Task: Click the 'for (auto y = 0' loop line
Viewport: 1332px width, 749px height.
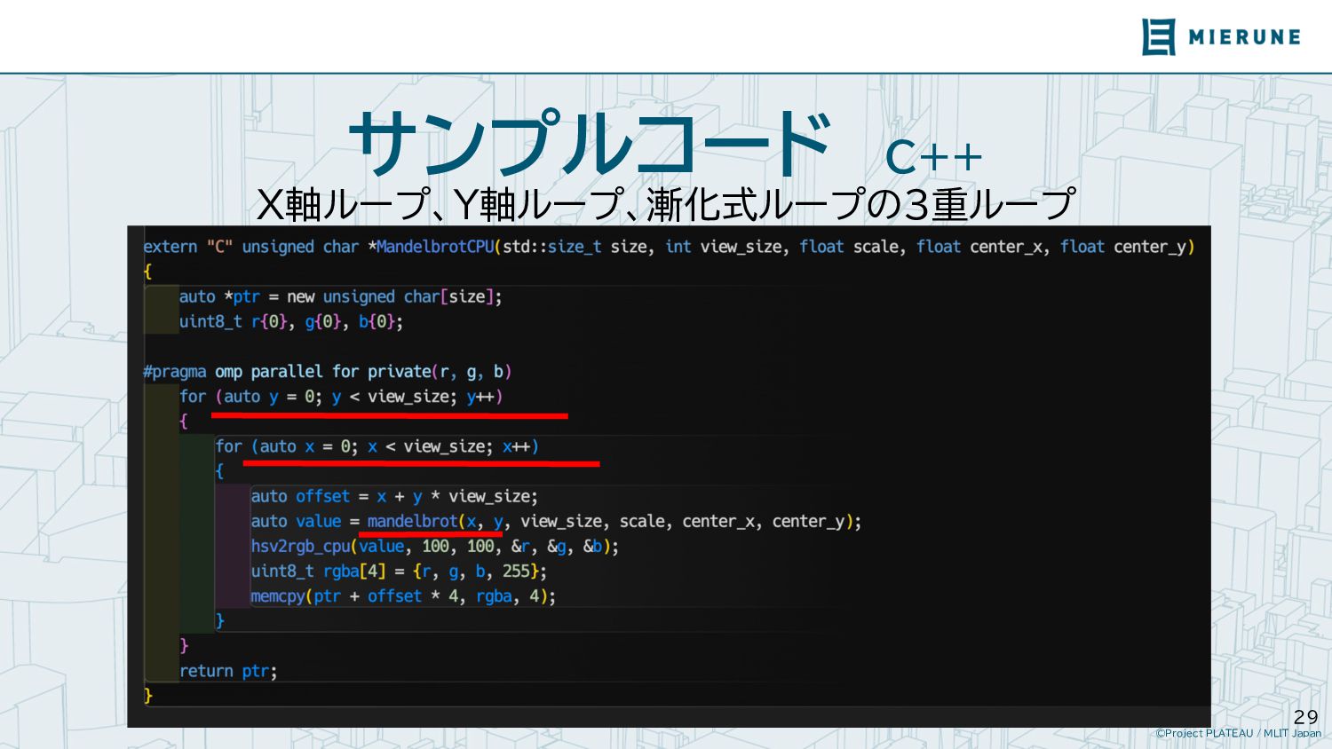Action: [341, 397]
